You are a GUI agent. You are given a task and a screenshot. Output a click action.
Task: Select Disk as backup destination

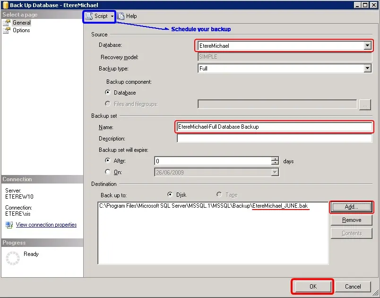(x=171, y=194)
